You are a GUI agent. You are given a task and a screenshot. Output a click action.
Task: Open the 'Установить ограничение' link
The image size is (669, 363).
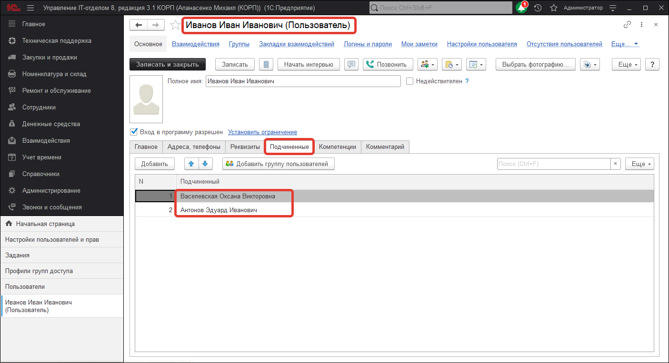(x=262, y=132)
